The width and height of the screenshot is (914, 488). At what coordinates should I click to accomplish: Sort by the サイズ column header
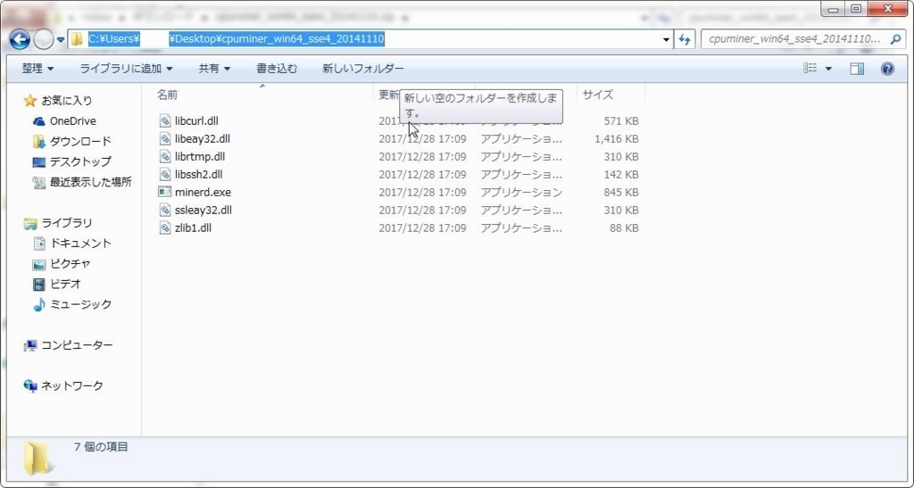click(x=598, y=95)
